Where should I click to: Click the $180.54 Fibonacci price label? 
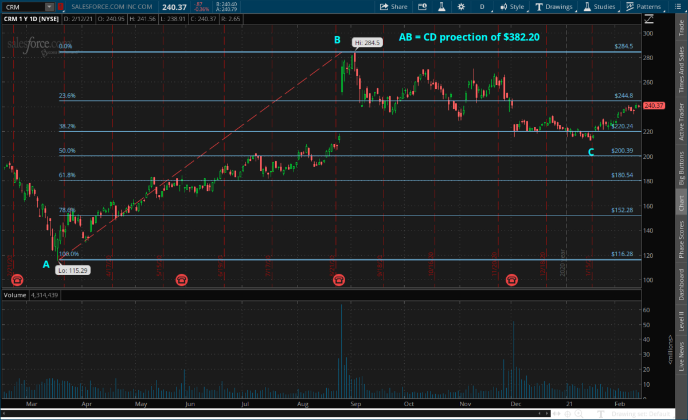622,175
